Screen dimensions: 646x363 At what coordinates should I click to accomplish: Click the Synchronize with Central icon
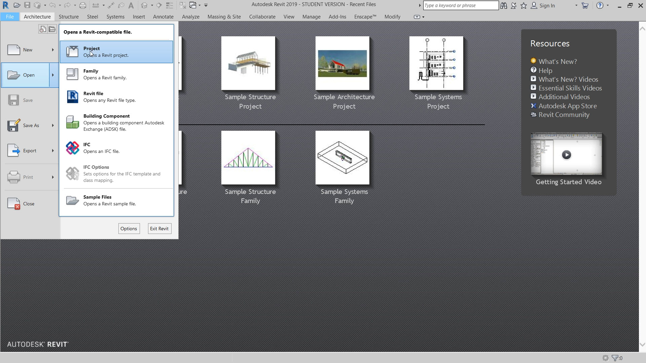(37, 5)
